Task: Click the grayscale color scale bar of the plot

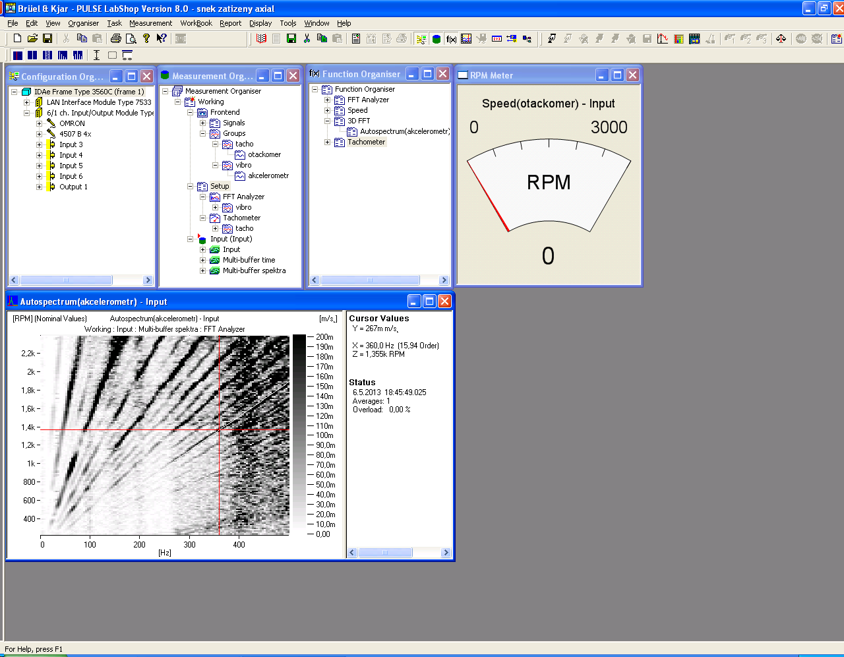Action: pos(299,435)
